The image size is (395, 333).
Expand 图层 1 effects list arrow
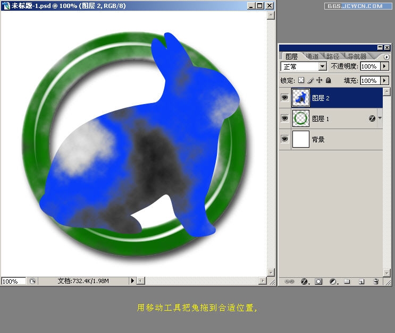(x=380, y=118)
